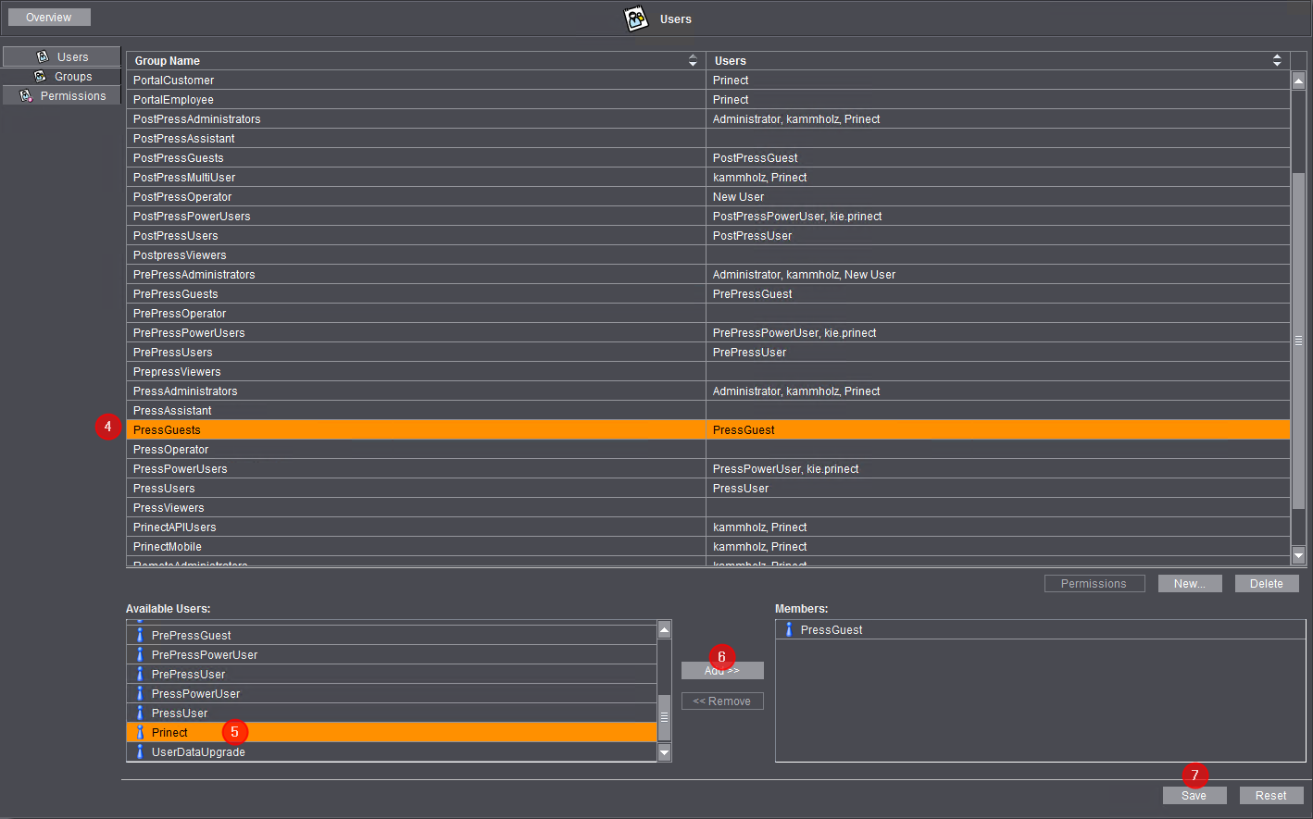Click user icon beside PrePressGuest
This screenshot has width=1313, height=819.
pos(140,635)
